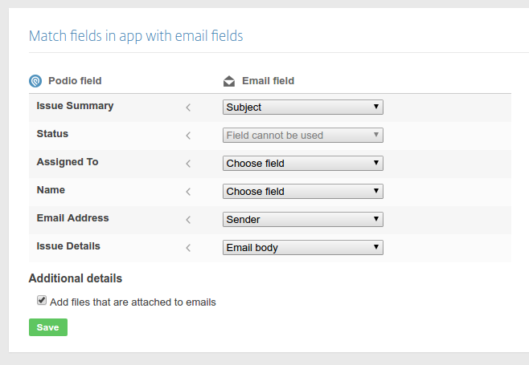Click the Issue Summary field label
This screenshot has height=365, width=529.
(75, 106)
